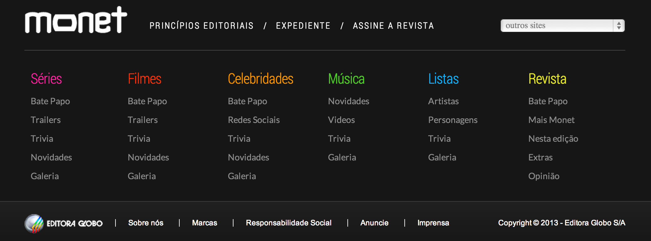Open Princípios Editoriais page
The width and height of the screenshot is (651, 241).
pos(201,26)
